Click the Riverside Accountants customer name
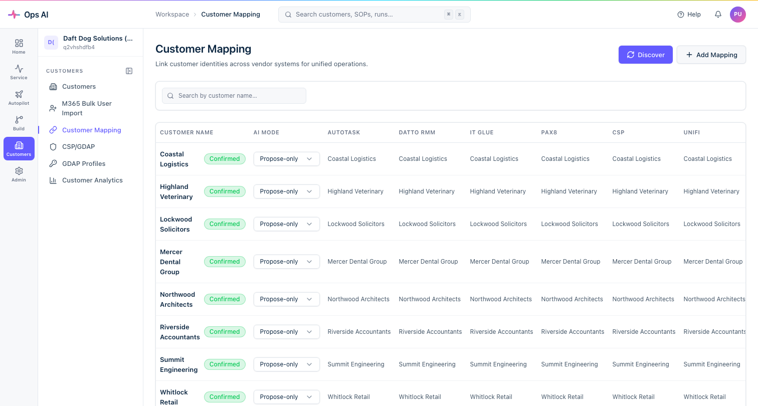This screenshot has height=406, width=758. [180, 332]
